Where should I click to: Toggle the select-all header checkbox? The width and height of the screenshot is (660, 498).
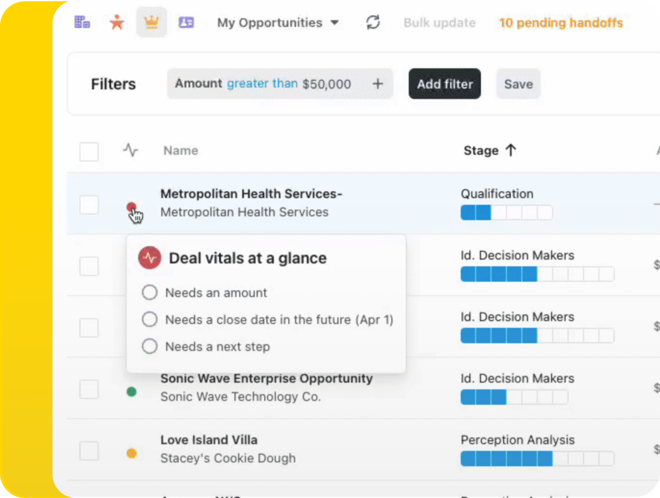(x=89, y=151)
